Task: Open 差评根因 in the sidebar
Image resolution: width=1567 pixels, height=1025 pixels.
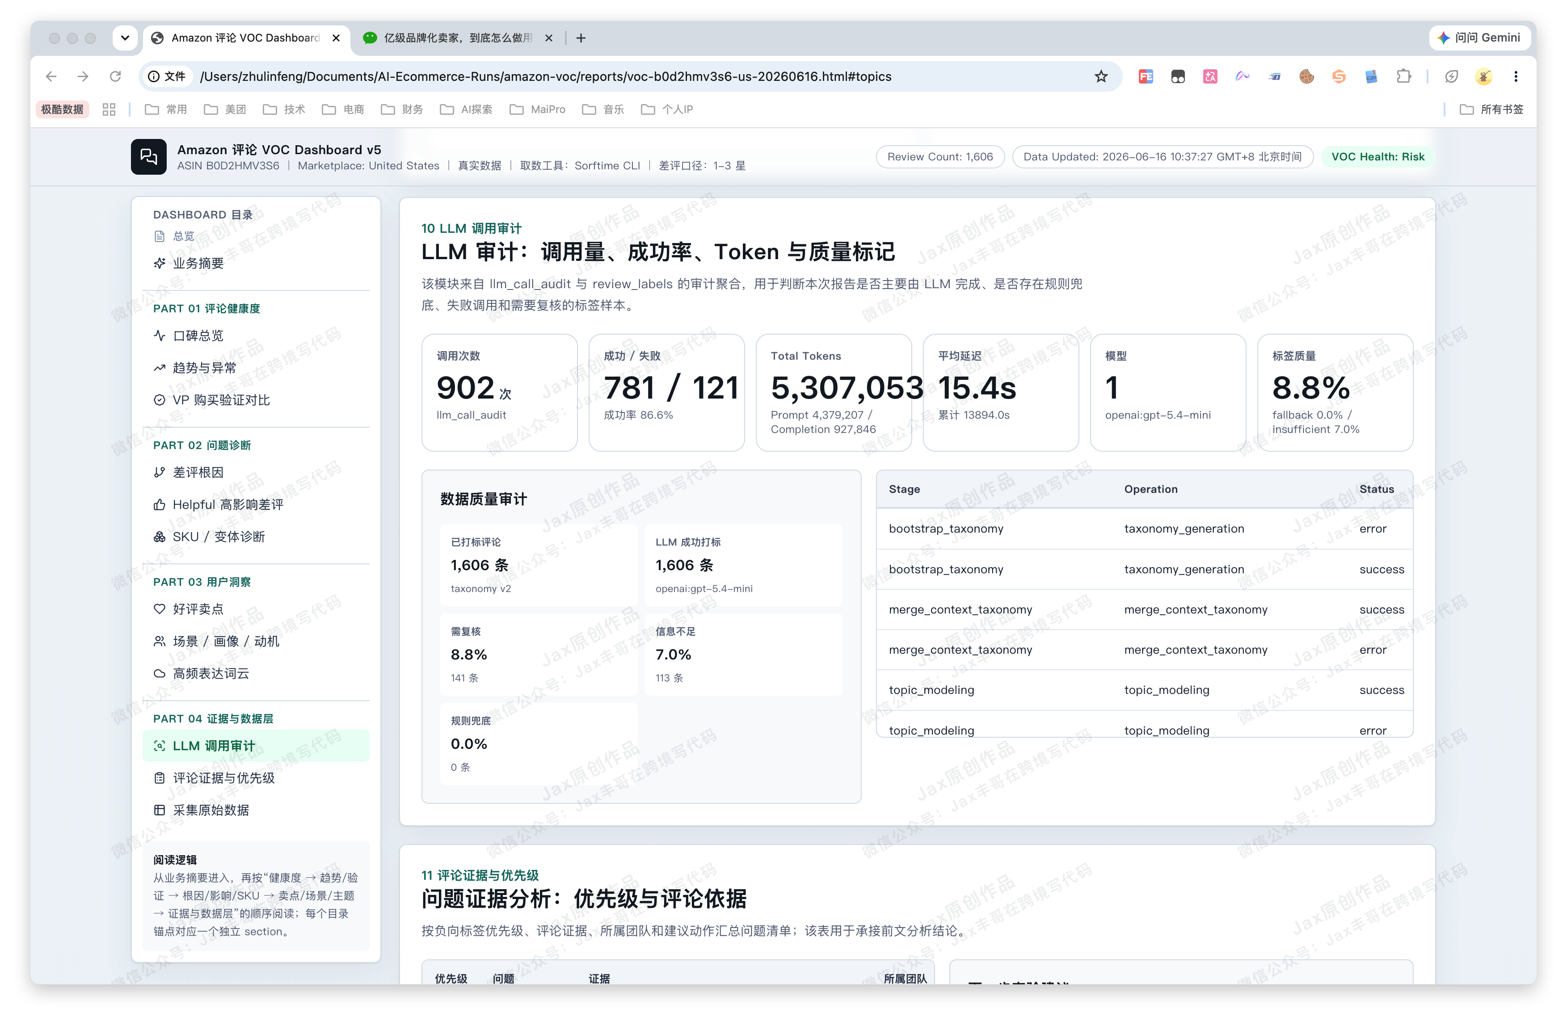Action: click(256, 473)
